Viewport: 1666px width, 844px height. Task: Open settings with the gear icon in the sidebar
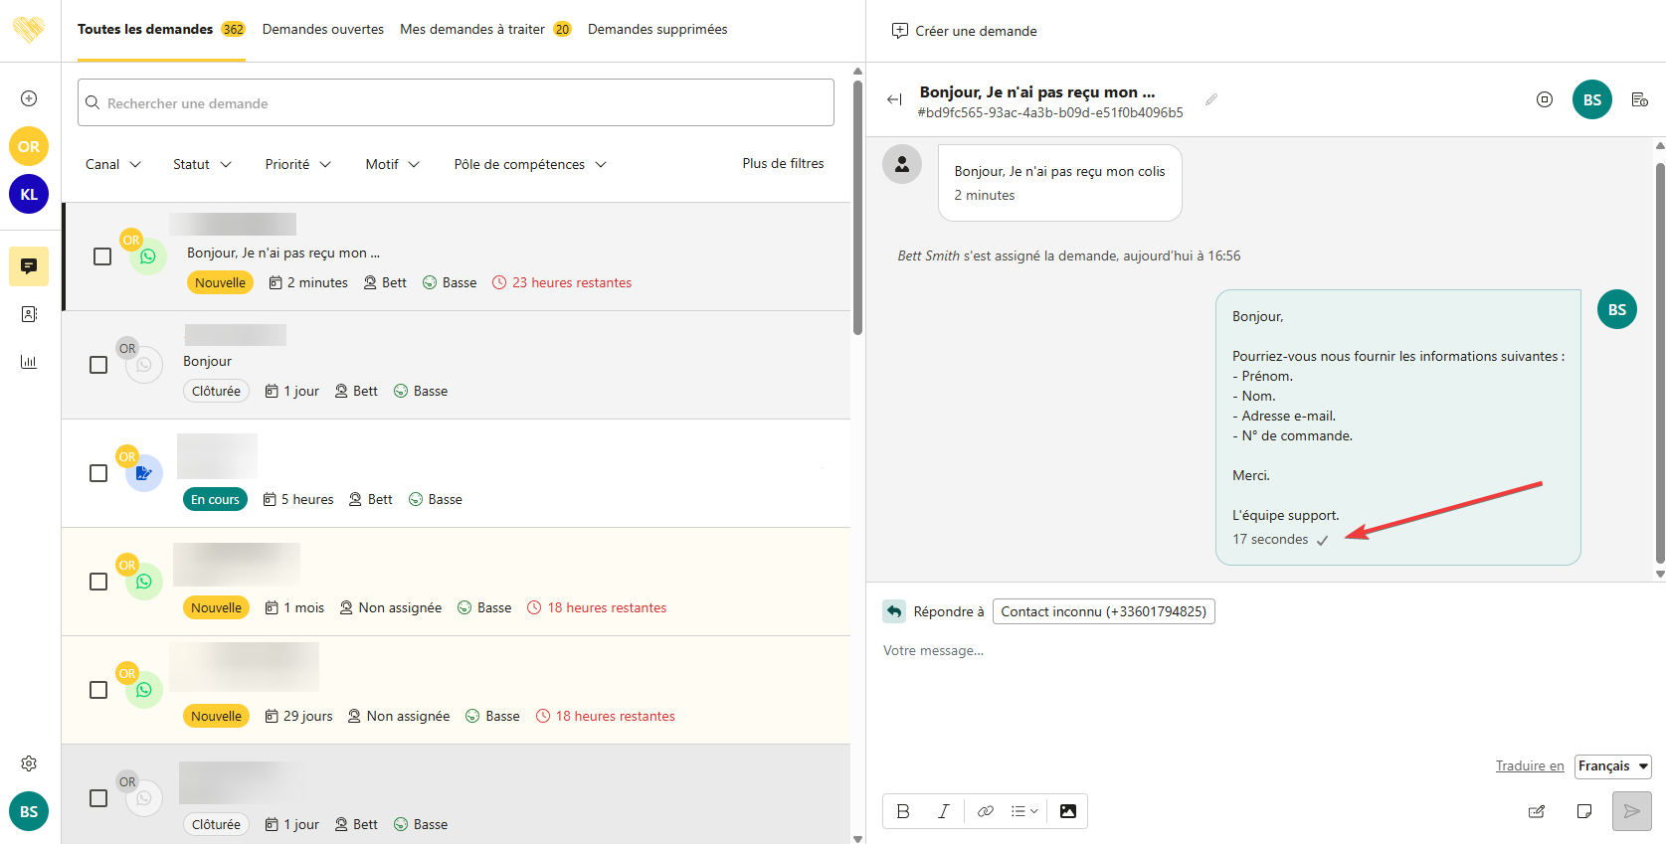click(29, 763)
